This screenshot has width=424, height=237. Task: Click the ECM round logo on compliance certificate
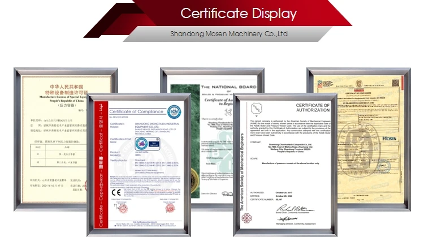(174, 112)
